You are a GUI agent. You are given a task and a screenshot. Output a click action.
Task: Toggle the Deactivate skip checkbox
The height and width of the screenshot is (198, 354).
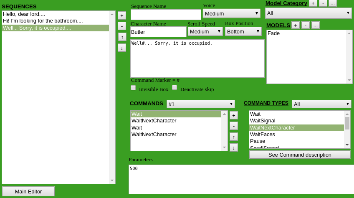pos(174,87)
